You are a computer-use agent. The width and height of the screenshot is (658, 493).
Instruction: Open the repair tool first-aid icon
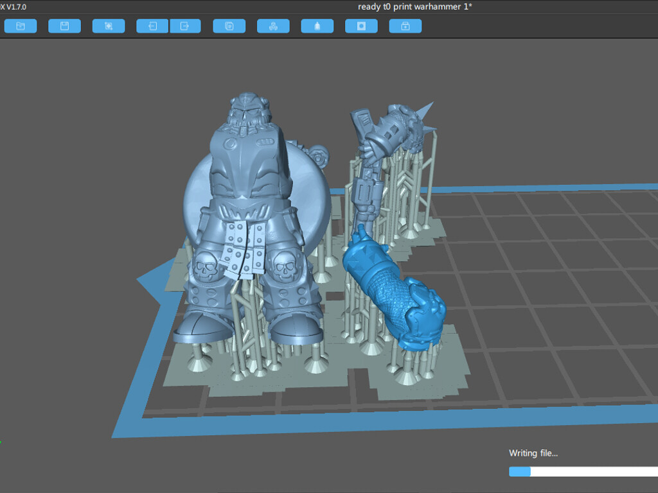click(x=405, y=26)
